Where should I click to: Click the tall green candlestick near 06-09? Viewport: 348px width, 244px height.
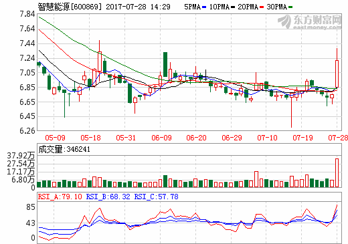pos(165,65)
